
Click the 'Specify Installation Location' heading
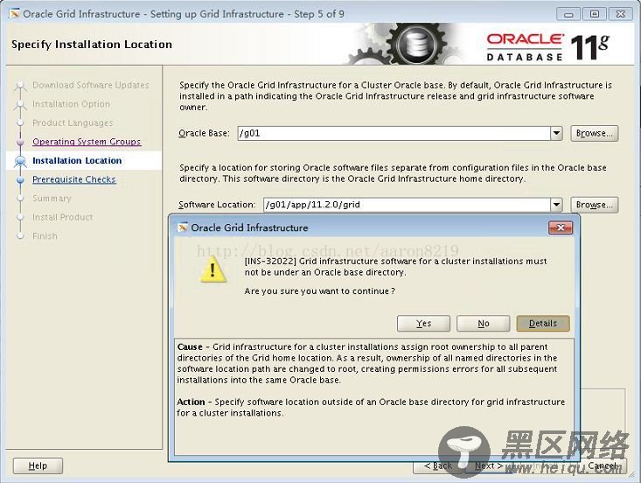[92, 44]
